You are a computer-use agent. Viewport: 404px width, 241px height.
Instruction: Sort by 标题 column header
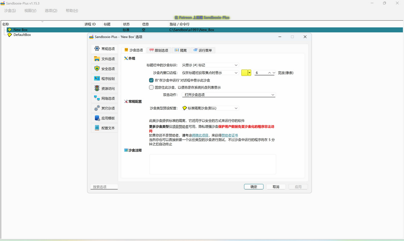[x=112, y=24]
